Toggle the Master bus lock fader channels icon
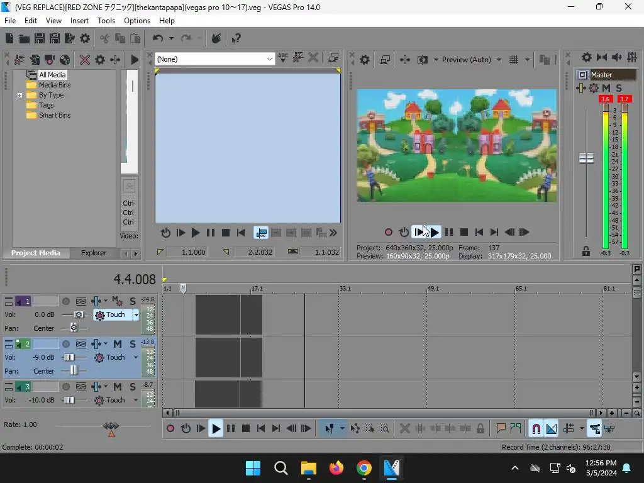 coord(586,251)
